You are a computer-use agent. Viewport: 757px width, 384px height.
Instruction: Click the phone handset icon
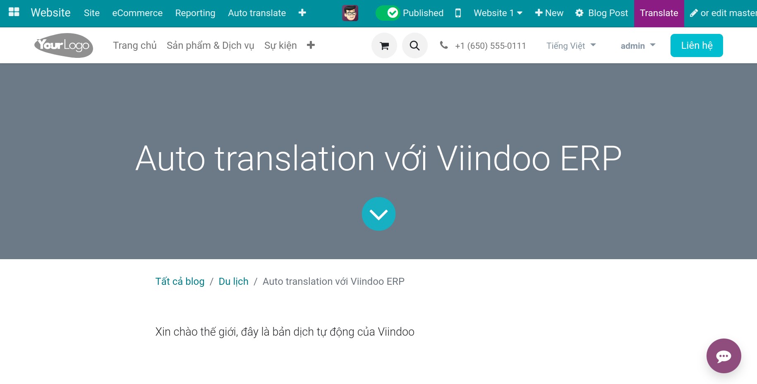coord(444,45)
